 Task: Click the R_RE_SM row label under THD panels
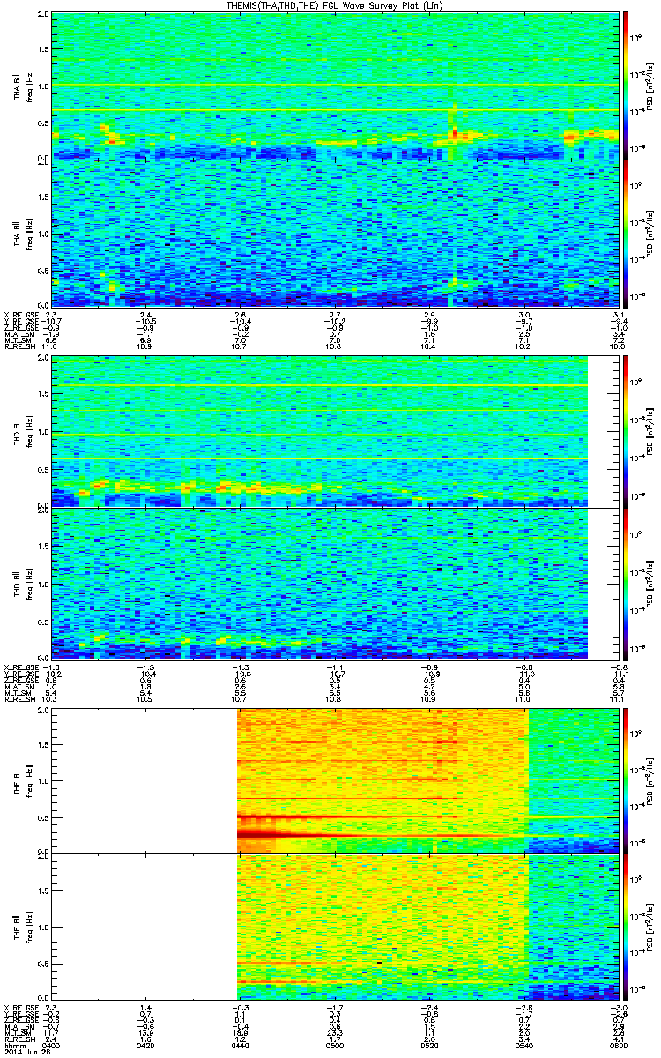tap(21, 699)
